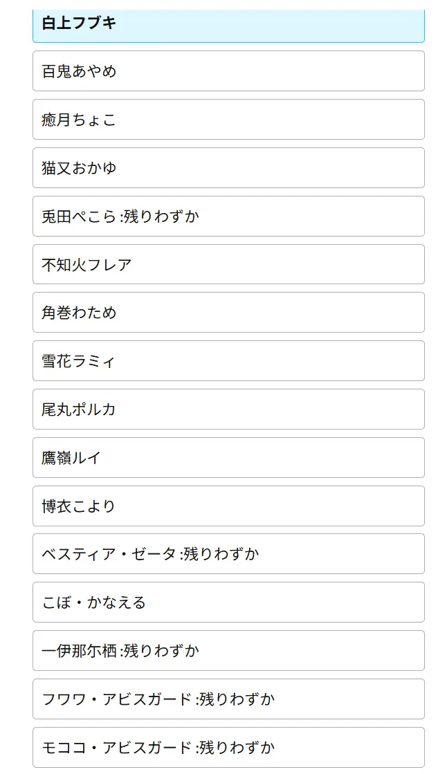Pick the モココ・アビスガード option
This screenshot has width=436, height=774.
(116, 748)
